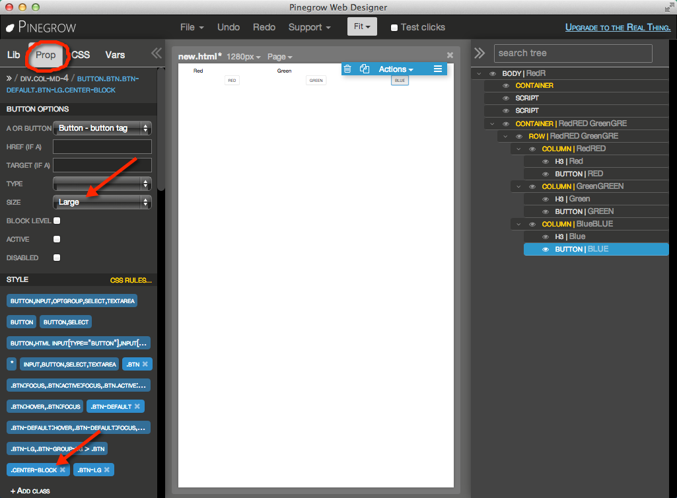Click the Pinegrow logo
The image size is (677, 498).
(41, 27)
